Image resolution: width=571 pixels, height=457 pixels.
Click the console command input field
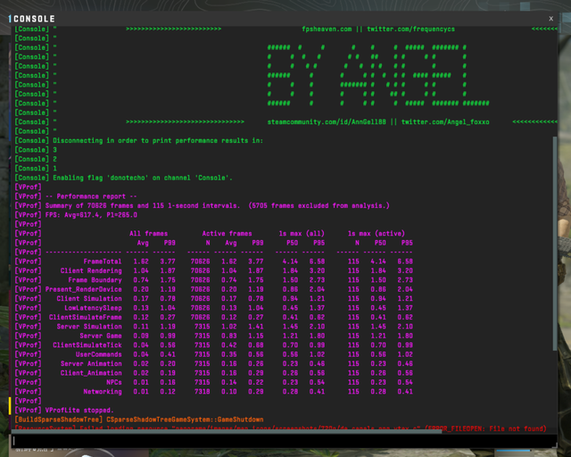pyautogui.click(x=284, y=441)
